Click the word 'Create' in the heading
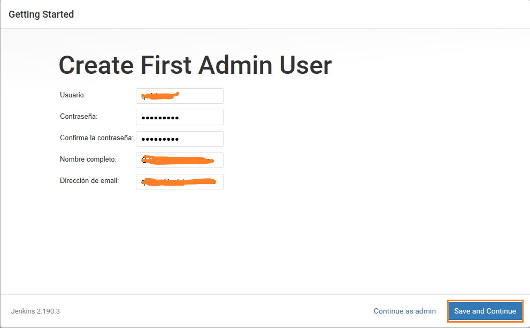 click(96, 65)
